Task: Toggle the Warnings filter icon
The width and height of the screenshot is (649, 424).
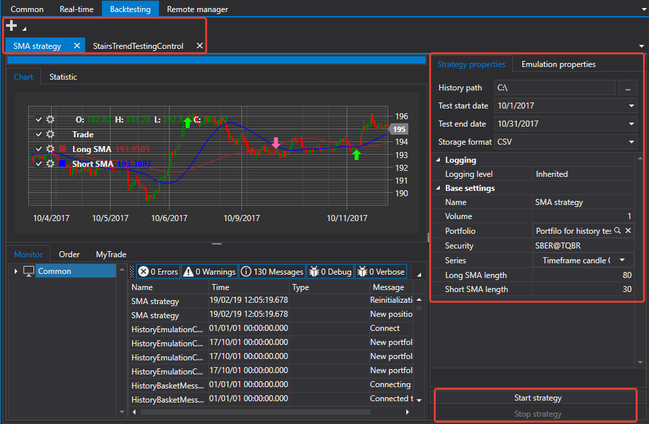Action: click(188, 271)
